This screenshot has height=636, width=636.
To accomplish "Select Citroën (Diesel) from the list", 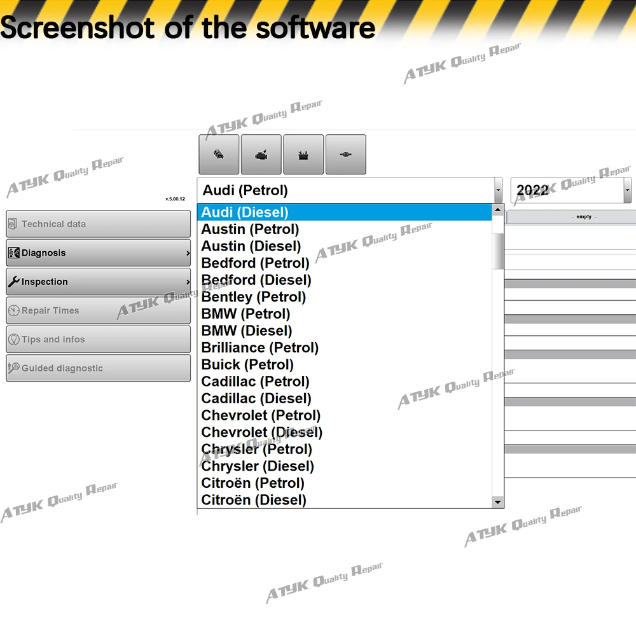I will pyautogui.click(x=345, y=500).
